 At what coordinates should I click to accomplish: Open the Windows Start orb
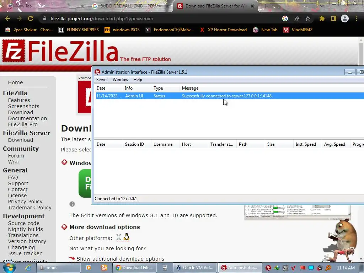pyautogui.click(x=9, y=267)
